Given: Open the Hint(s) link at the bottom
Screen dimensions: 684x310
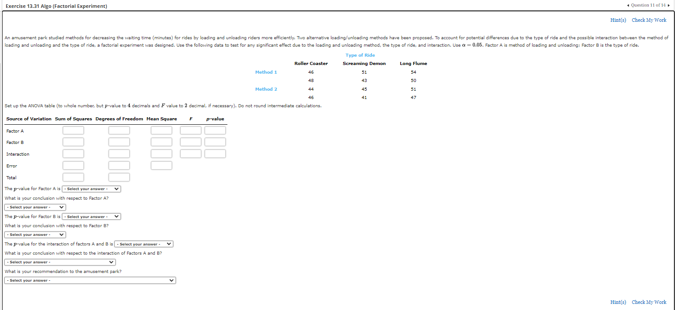Looking at the screenshot, I should point(618,302).
